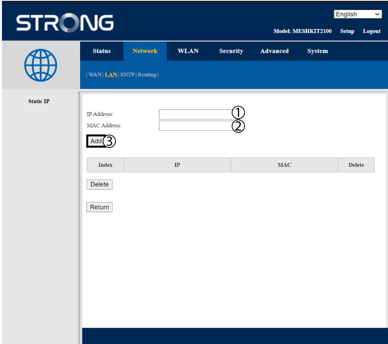This screenshot has height=344, width=388.
Task: Select Static IP in the sidebar
Action: 39,101
